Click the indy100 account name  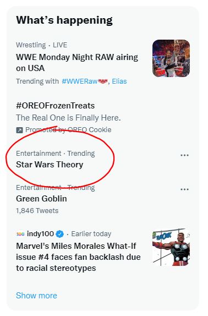pos(40,234)
